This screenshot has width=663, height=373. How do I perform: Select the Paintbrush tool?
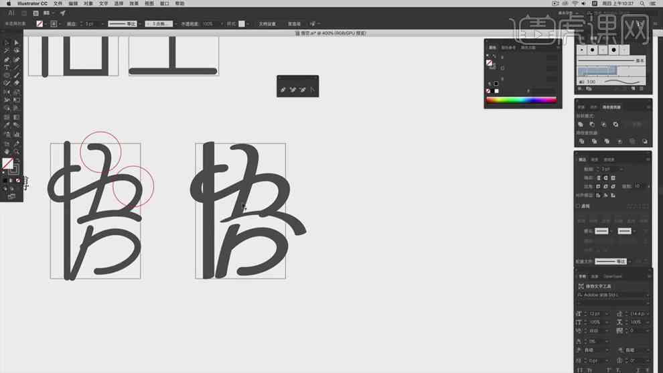(17, 75)
